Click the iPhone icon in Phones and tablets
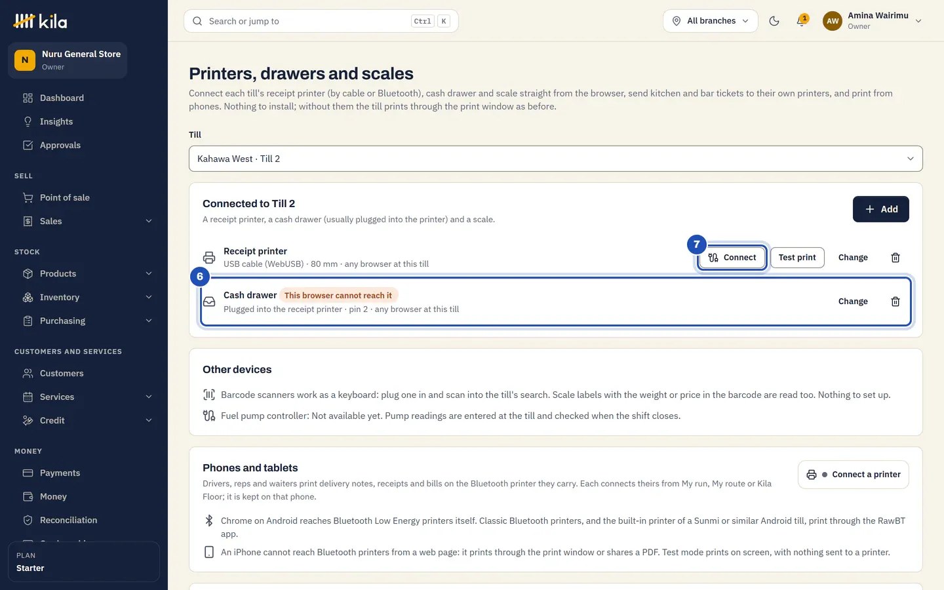Image resolution: width=944 pixels, height=590 pixels. (x=209, y=552)
